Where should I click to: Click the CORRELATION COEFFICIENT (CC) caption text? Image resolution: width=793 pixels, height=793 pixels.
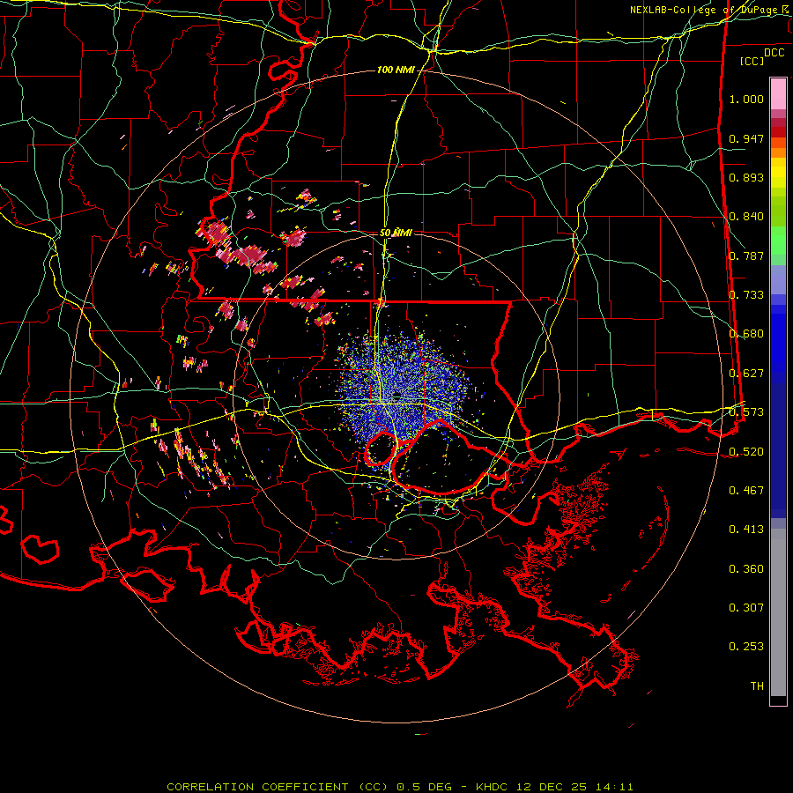[x=278, y=787]
